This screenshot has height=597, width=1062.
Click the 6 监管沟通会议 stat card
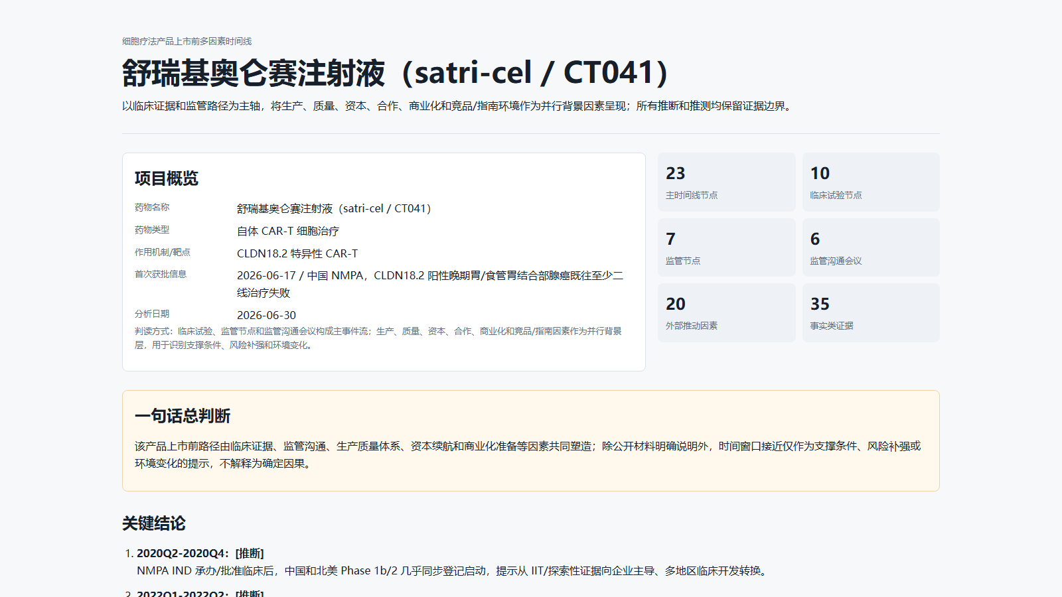(871, 247)
